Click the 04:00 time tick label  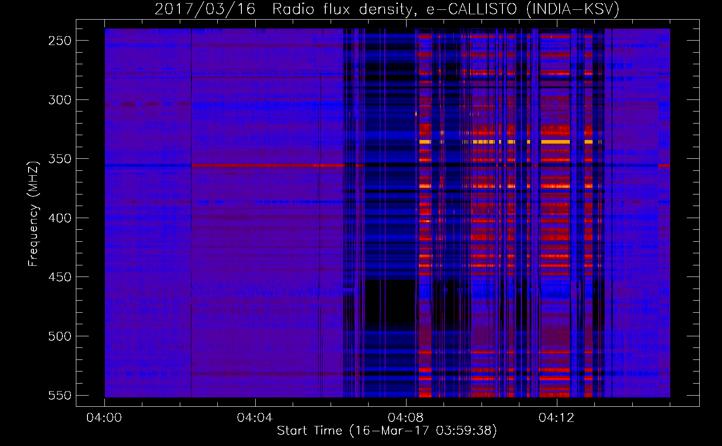pyautogui.click(x=104, y=418)
